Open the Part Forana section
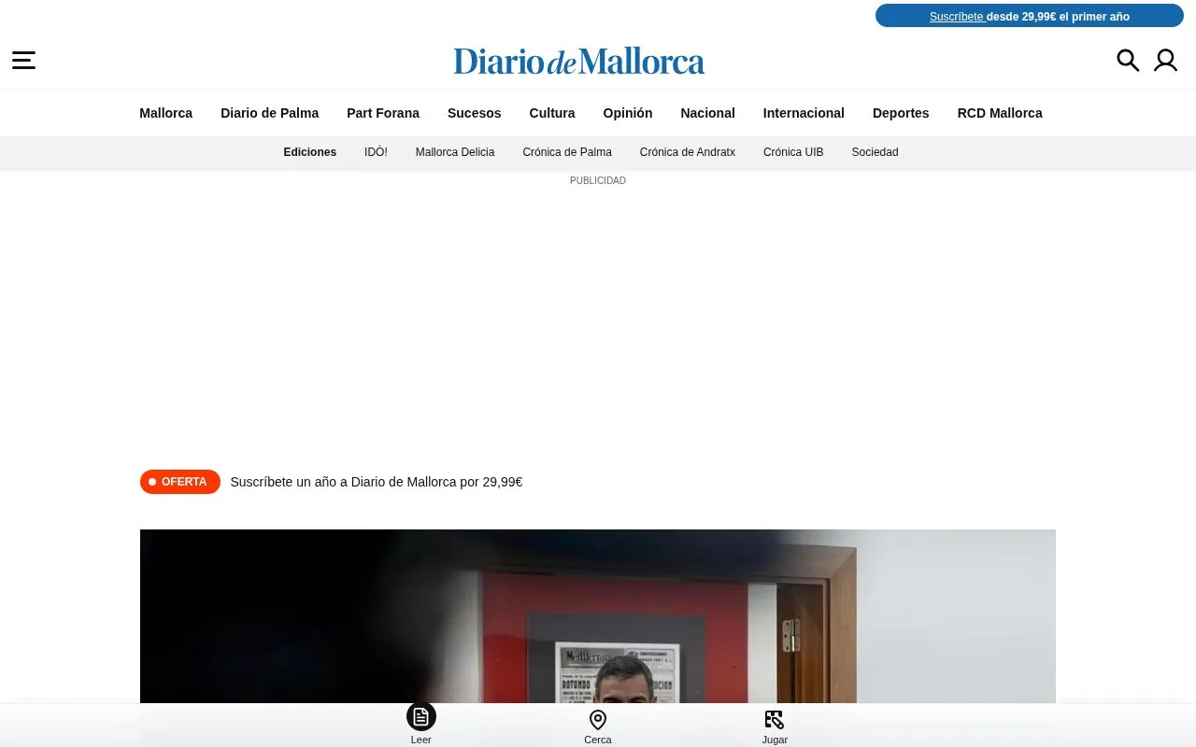This screenshot has height=747, width=1196. click(x=383, y=113)
